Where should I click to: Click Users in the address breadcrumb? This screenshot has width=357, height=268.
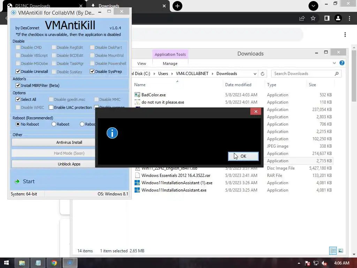click(x=163, y=74)
